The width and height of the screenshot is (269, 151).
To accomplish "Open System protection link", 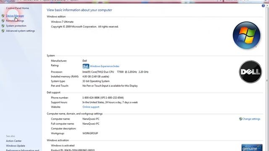I will (16, 26).
